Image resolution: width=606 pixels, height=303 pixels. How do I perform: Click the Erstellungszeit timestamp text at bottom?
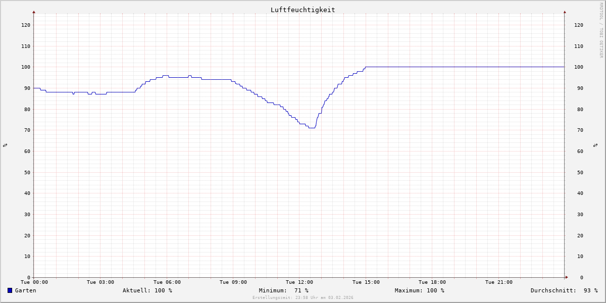point(302,297)
